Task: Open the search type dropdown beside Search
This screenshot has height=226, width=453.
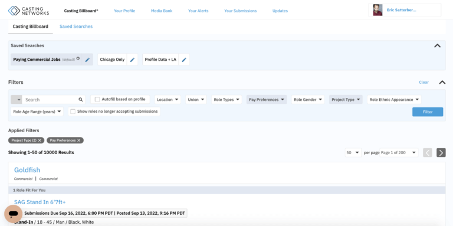Action: [x=17, y=100]
